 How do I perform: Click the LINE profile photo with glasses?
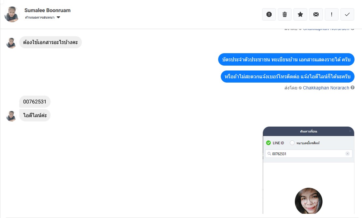click(x=309, y=201)
